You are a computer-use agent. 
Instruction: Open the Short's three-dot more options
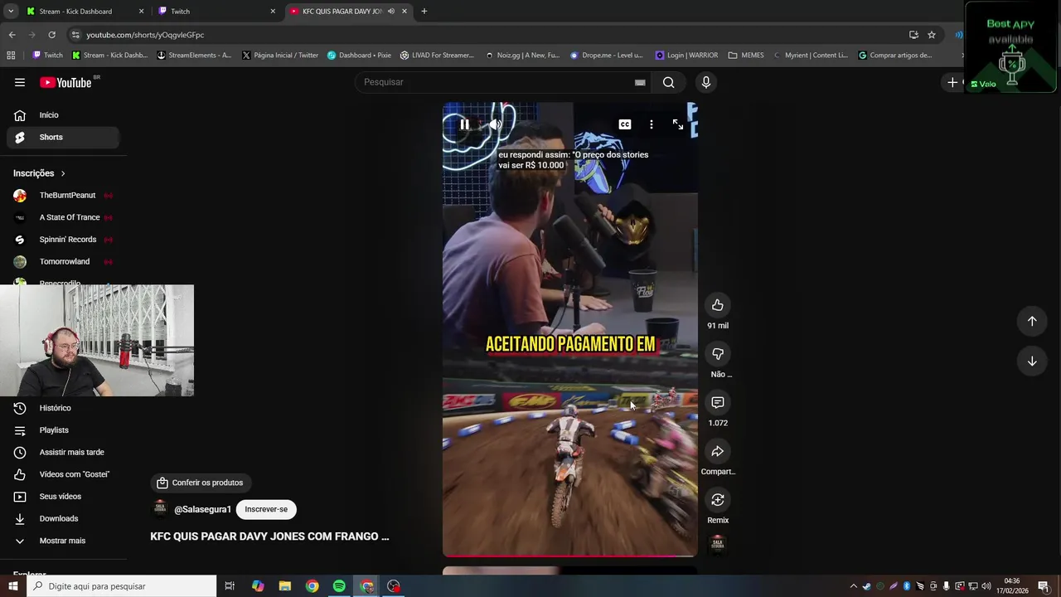(x=652, y=124)
